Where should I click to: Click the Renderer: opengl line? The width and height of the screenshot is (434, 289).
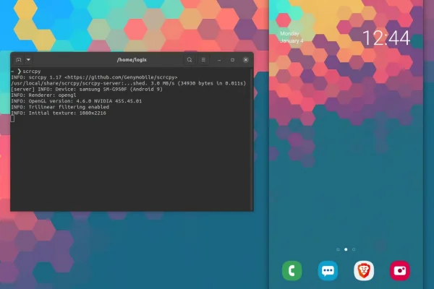[43, 95]
